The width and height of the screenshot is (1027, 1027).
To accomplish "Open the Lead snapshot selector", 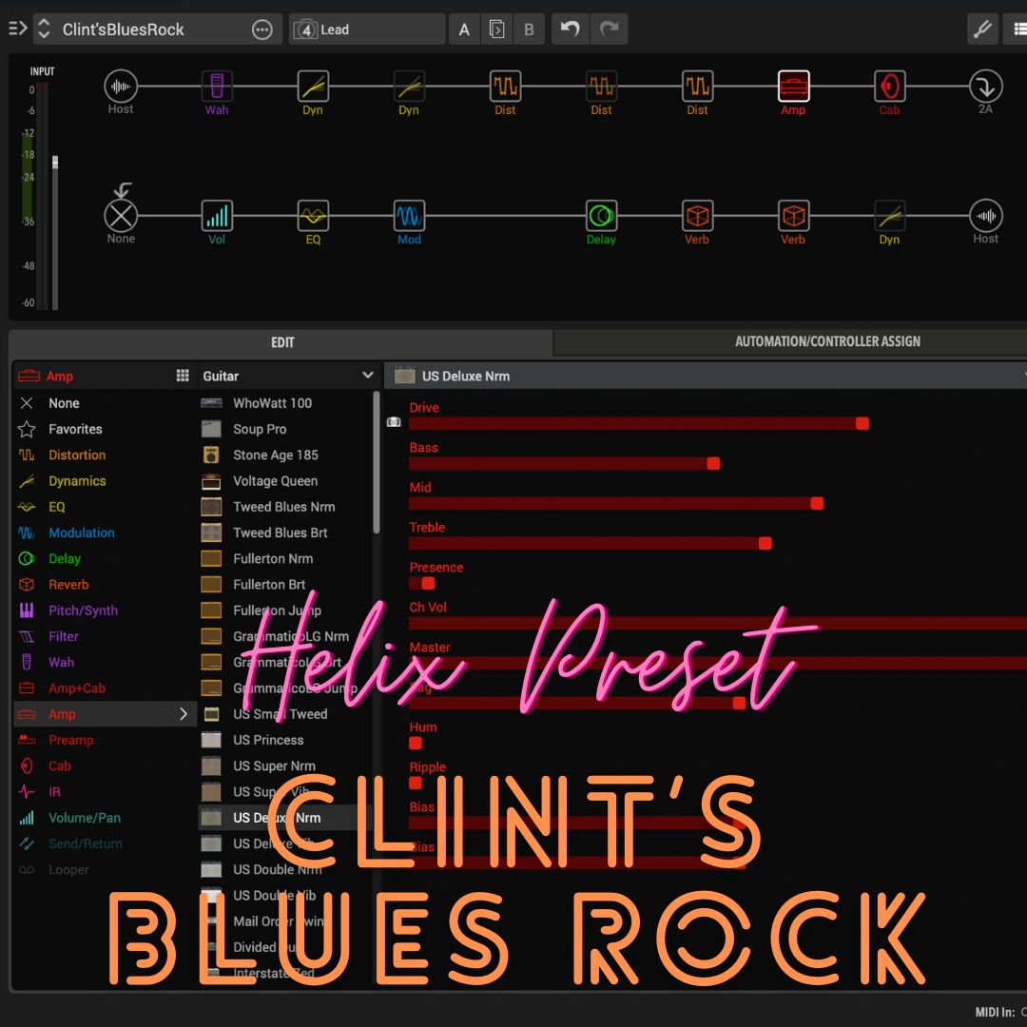I will pos(366,29).
